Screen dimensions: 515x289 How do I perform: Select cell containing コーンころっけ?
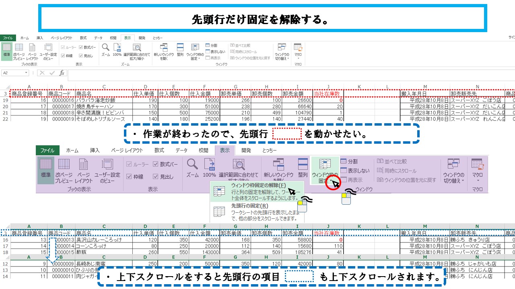pos(104,246)
